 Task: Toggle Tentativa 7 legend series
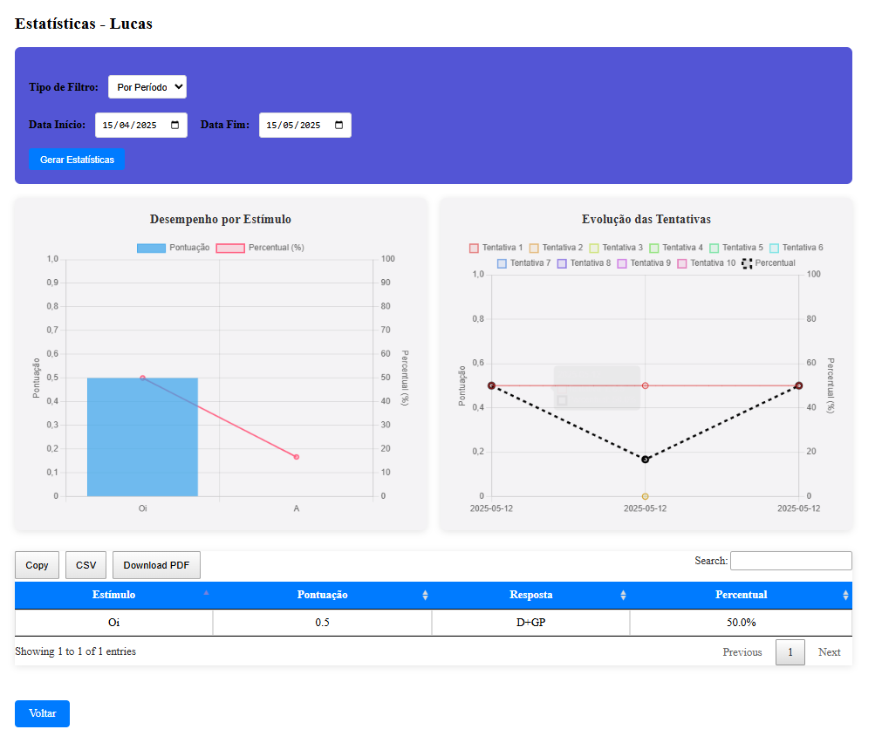[523, 262]
